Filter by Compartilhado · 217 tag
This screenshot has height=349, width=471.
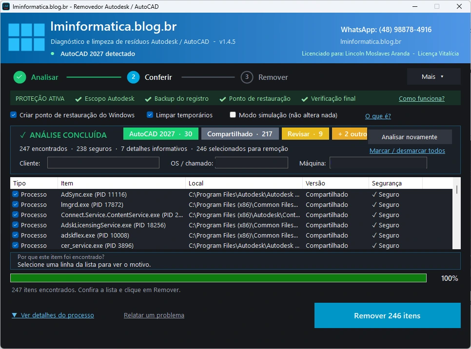coord(240,134)
